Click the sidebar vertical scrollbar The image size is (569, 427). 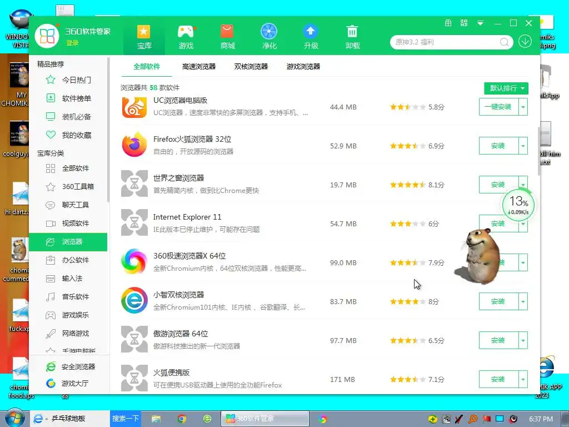click(108, 130)
